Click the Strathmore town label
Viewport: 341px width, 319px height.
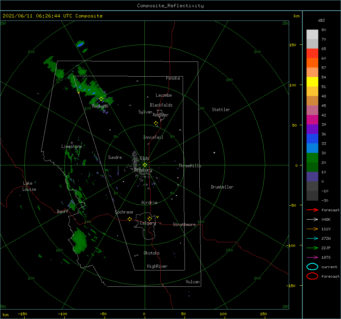pos(184,225)
